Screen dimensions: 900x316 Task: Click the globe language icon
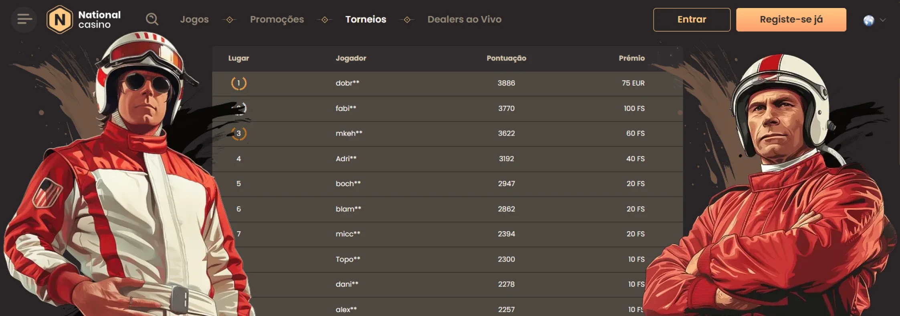[868, 20]
